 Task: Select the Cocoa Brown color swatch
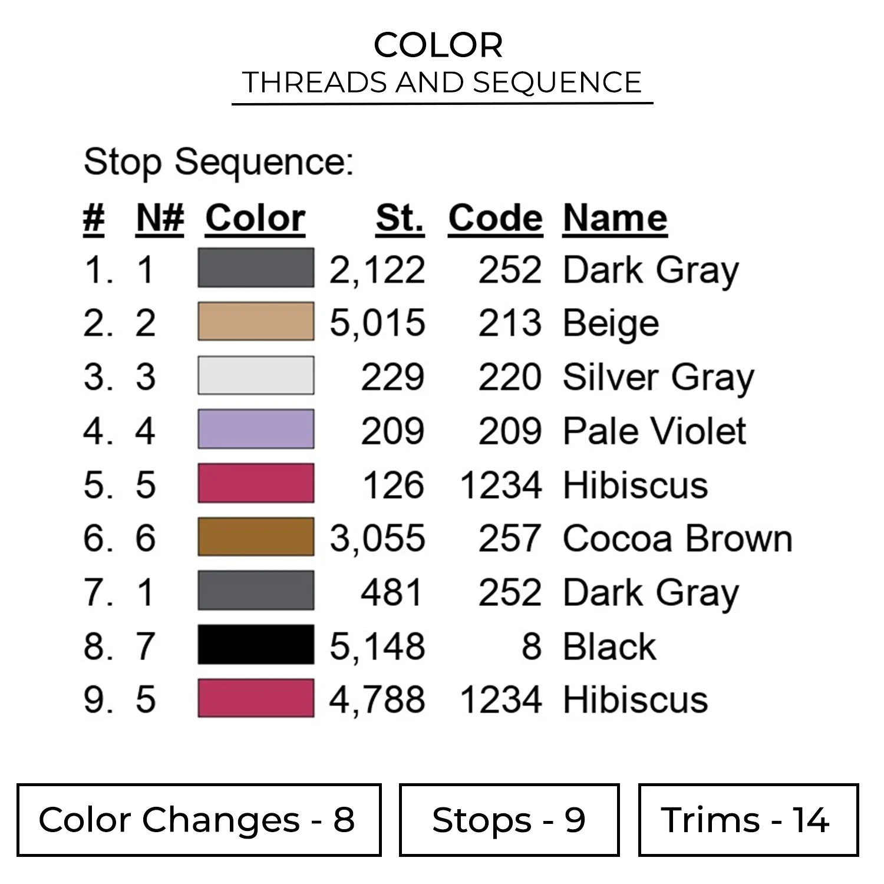pyautogui.click(x=256, y=537)
